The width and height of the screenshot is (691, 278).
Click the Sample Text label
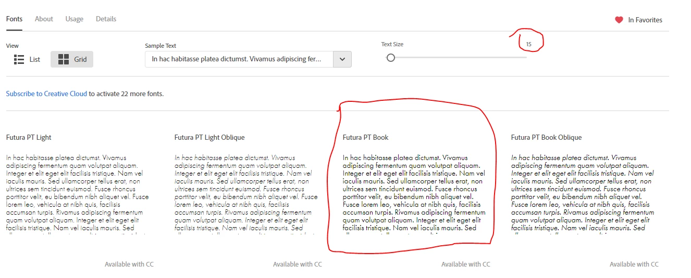click(161, 46)
